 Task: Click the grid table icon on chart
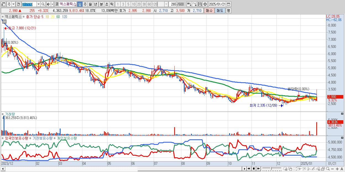pos(4,21)
